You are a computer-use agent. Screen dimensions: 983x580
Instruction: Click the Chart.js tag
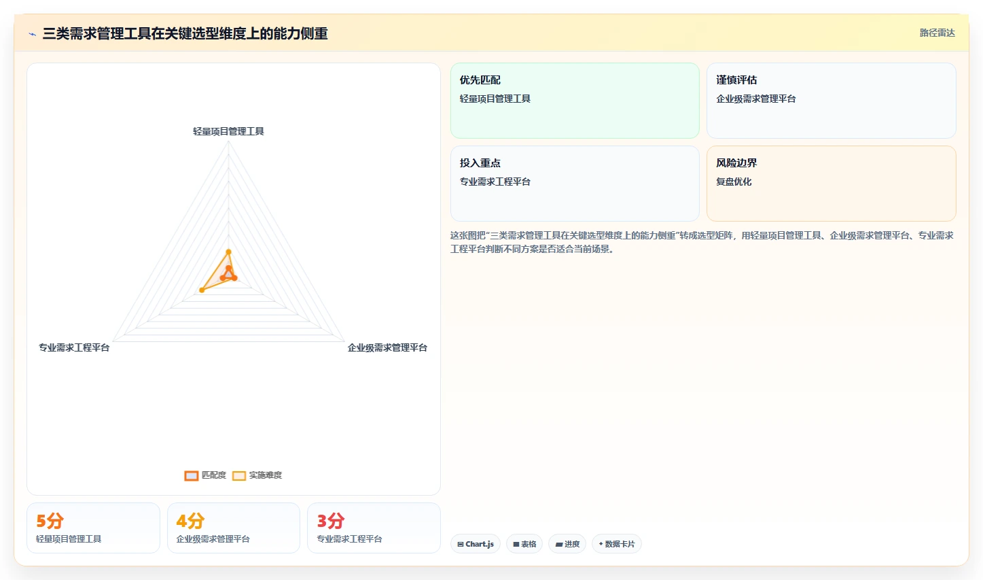click(x=476, y=544)
